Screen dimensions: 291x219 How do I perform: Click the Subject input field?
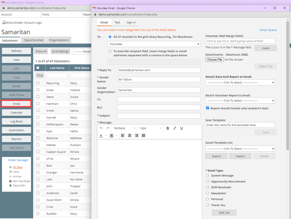coord(159,116)
